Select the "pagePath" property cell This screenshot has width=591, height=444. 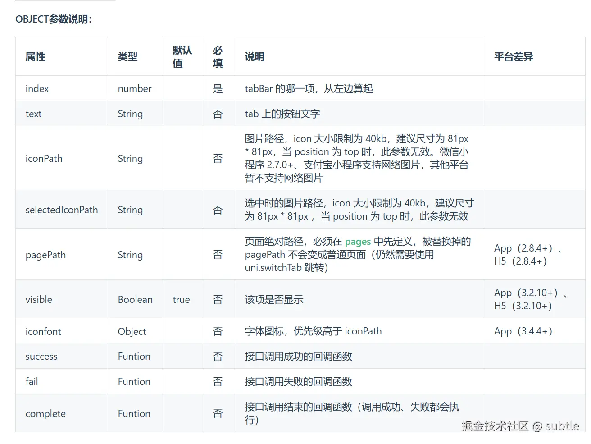coord(45,255)
